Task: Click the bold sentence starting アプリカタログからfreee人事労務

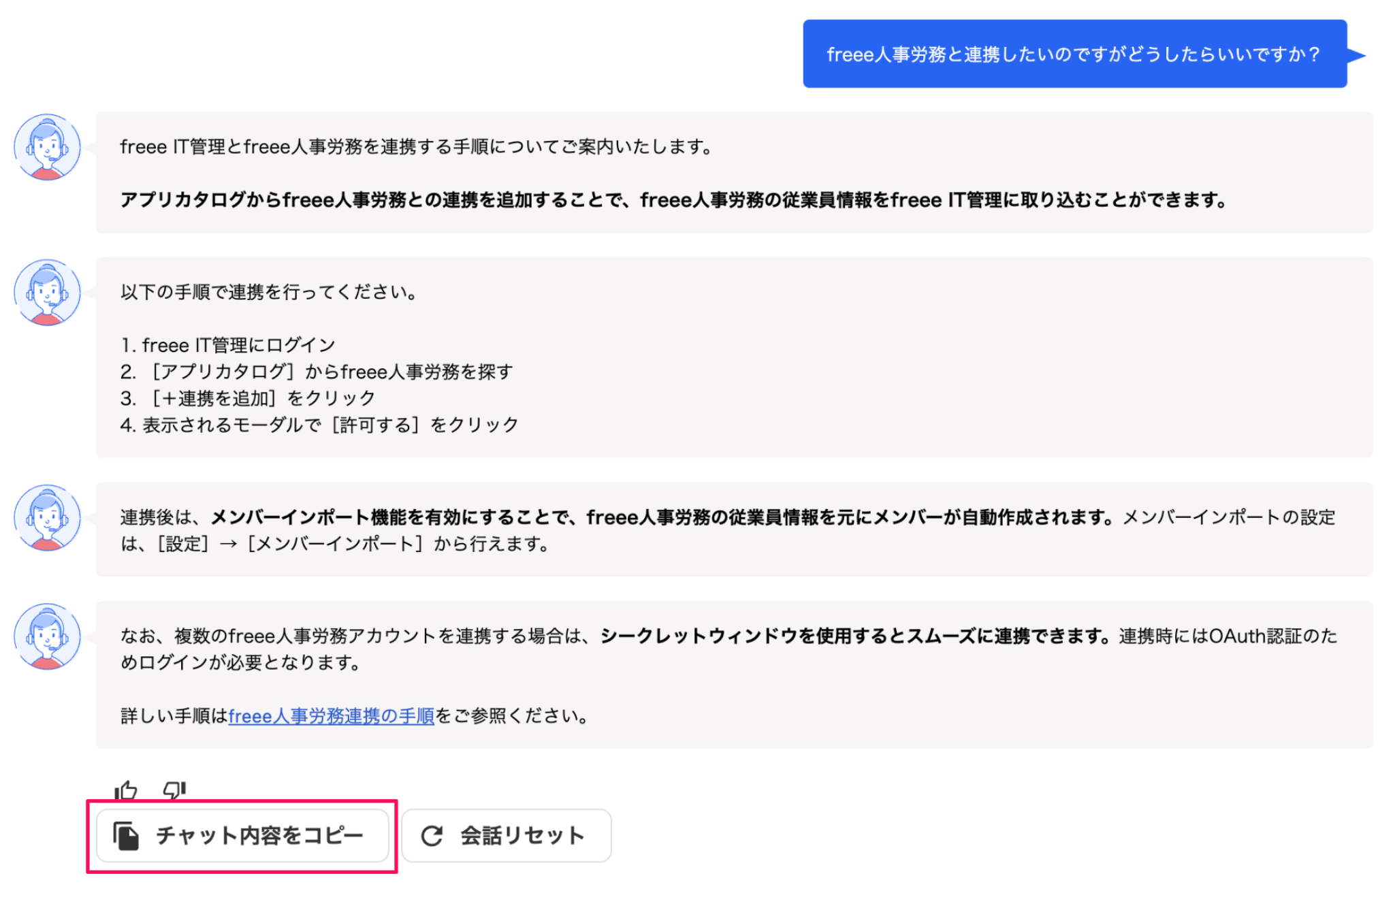Action: click(x=674, y=200)
